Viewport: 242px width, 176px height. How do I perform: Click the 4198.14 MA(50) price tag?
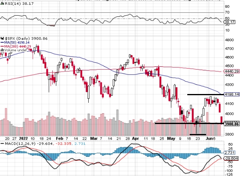pos(231,94)
